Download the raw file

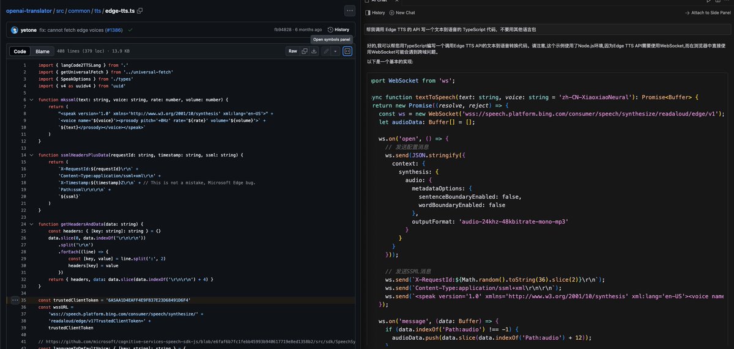(314, 51)
